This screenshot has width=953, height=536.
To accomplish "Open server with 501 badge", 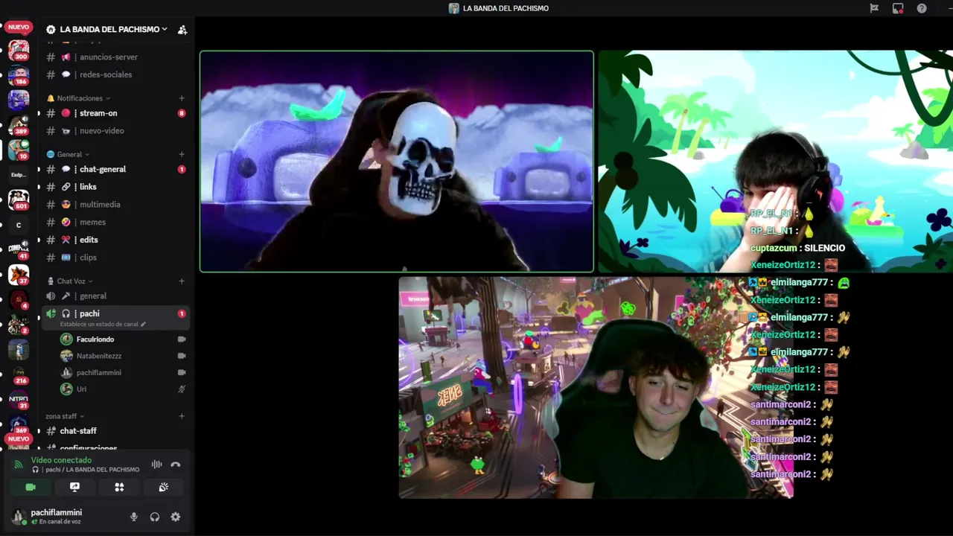I will click(19, 200).
